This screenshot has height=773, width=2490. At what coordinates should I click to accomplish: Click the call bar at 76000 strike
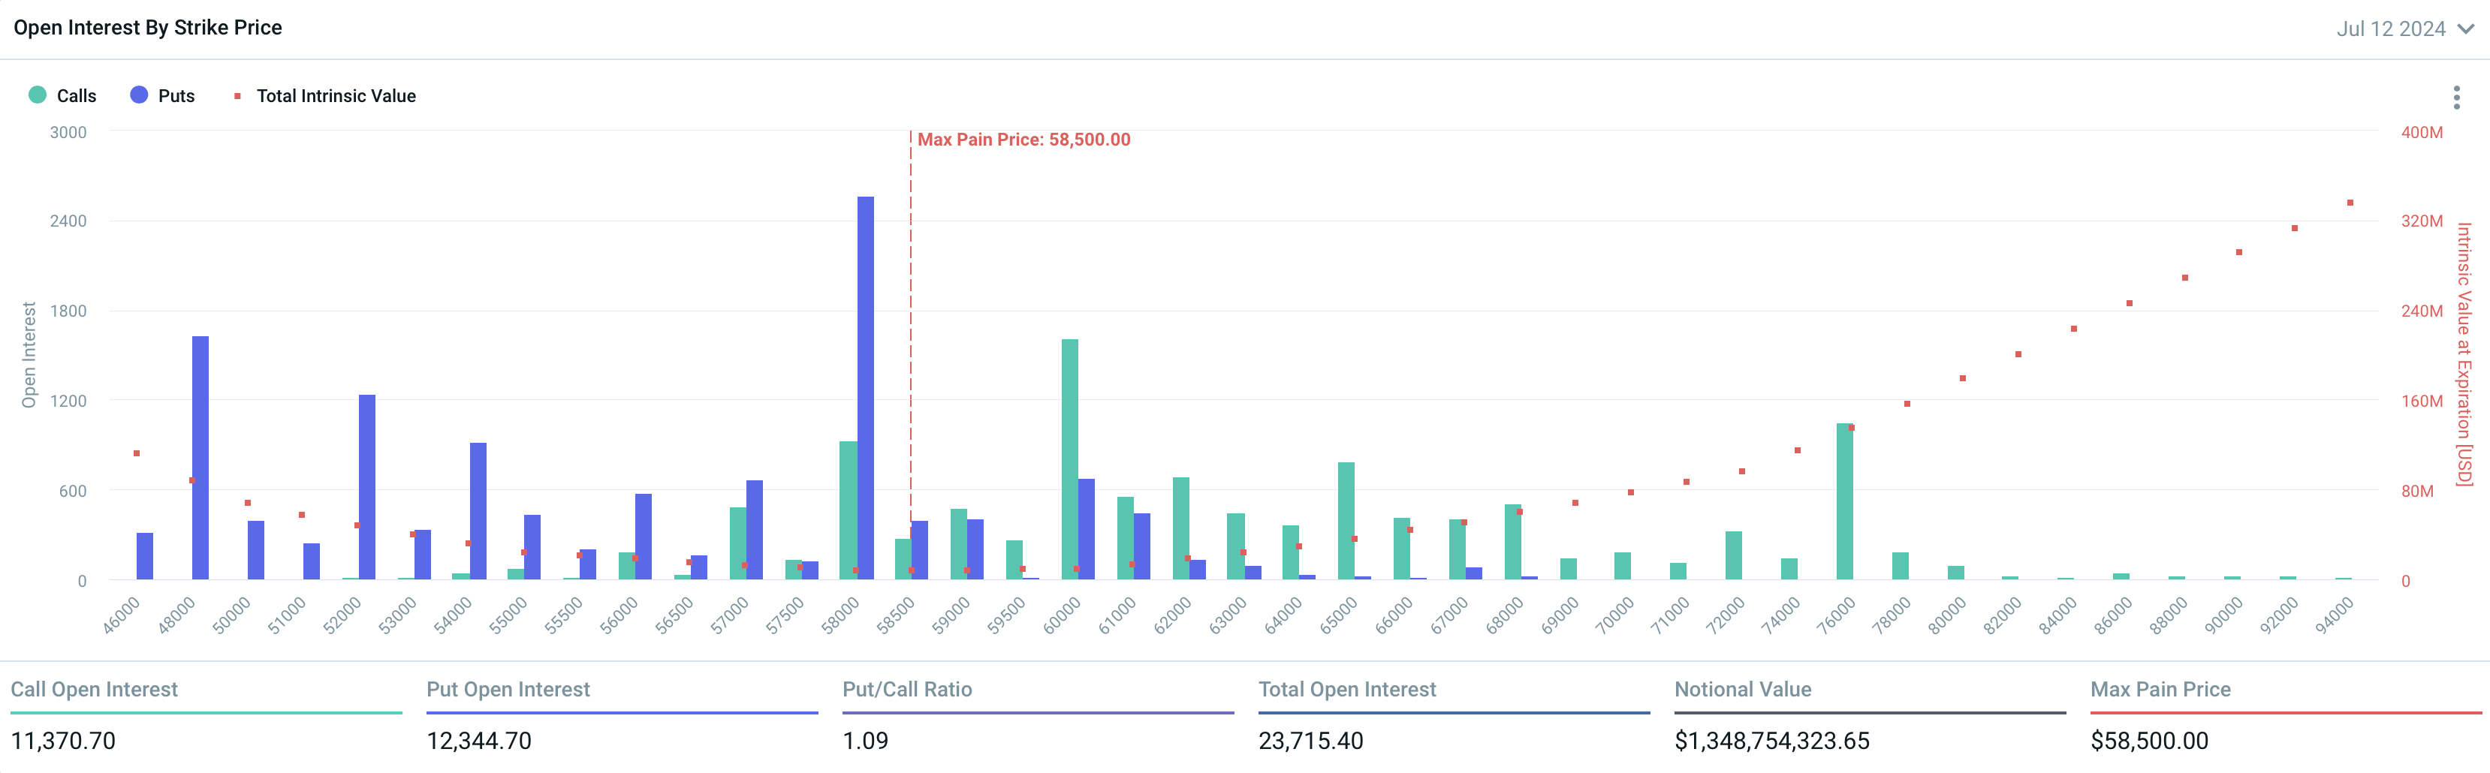click(x=1844, y=501)
